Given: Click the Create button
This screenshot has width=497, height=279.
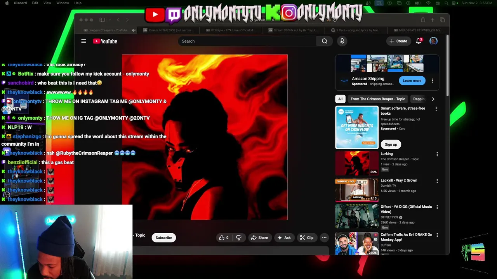Looking at the screenshot, I should 398,41.
